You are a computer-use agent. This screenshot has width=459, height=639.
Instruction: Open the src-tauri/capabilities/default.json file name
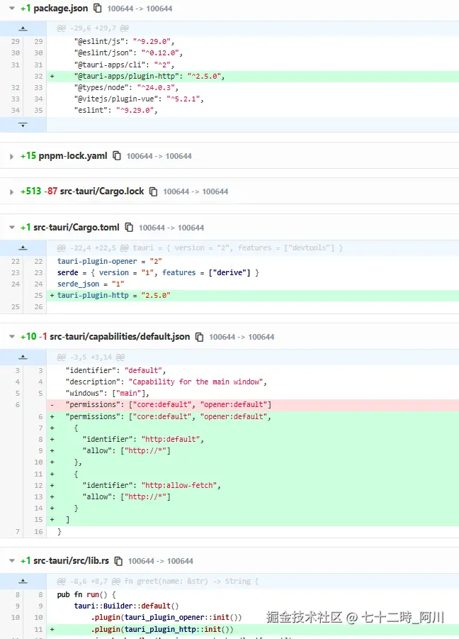(120, 336)
